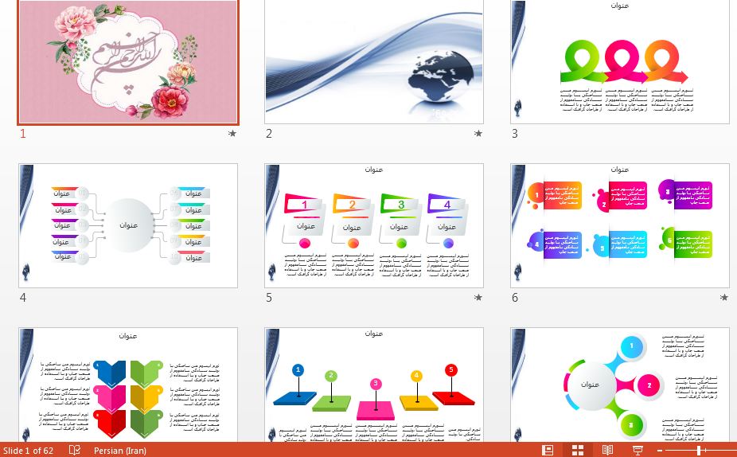The image size is (737, 457).
Task: Select the slide with numbered platform pins
Action: pos(374,385)
